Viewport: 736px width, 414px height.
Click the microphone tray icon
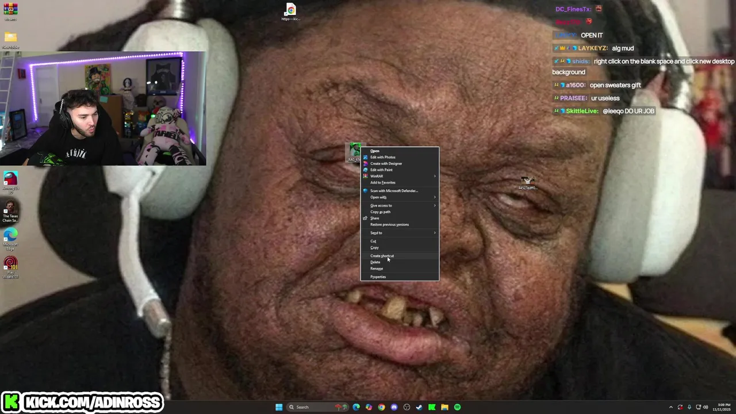click(x=689, y=407)
